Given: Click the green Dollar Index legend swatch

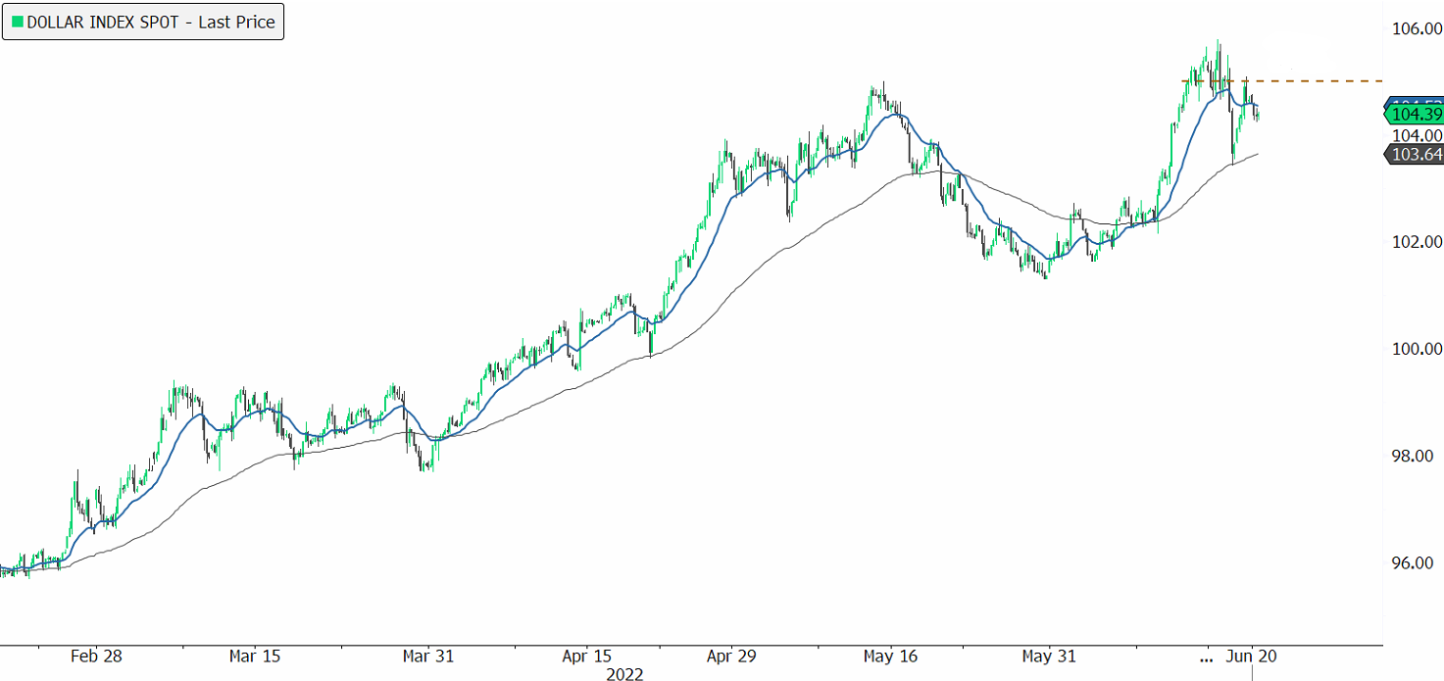Looking at the screenshot, I should click(18, 22).
